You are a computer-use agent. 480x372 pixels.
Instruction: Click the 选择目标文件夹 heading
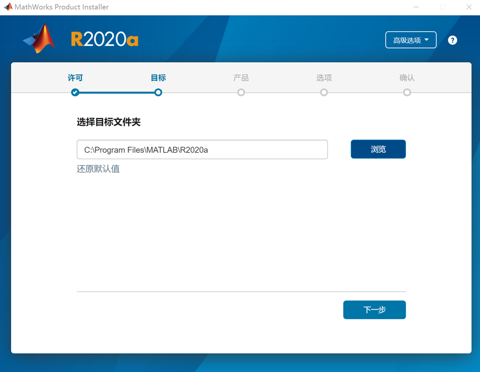[x=108, y=122]
